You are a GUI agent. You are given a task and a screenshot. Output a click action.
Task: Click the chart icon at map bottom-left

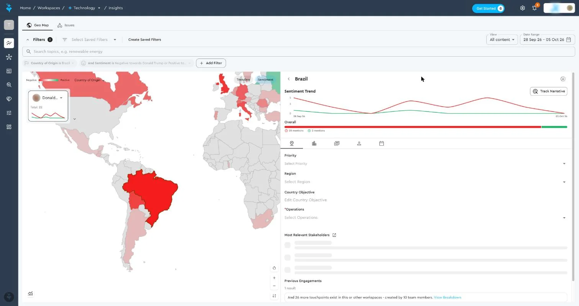coord(30,294)
